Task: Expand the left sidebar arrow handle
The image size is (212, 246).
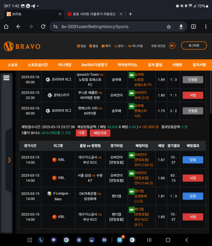Action: (x=9, y=160)
